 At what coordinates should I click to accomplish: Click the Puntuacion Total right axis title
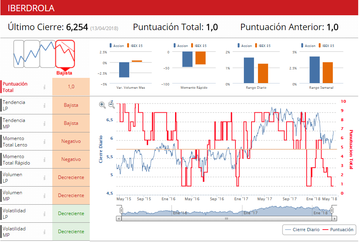coord(351,149)
